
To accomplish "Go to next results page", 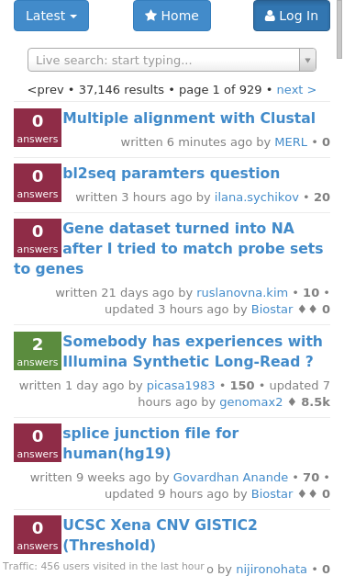I will 296,90.
